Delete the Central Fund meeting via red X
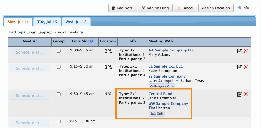 tap(246, 94)
